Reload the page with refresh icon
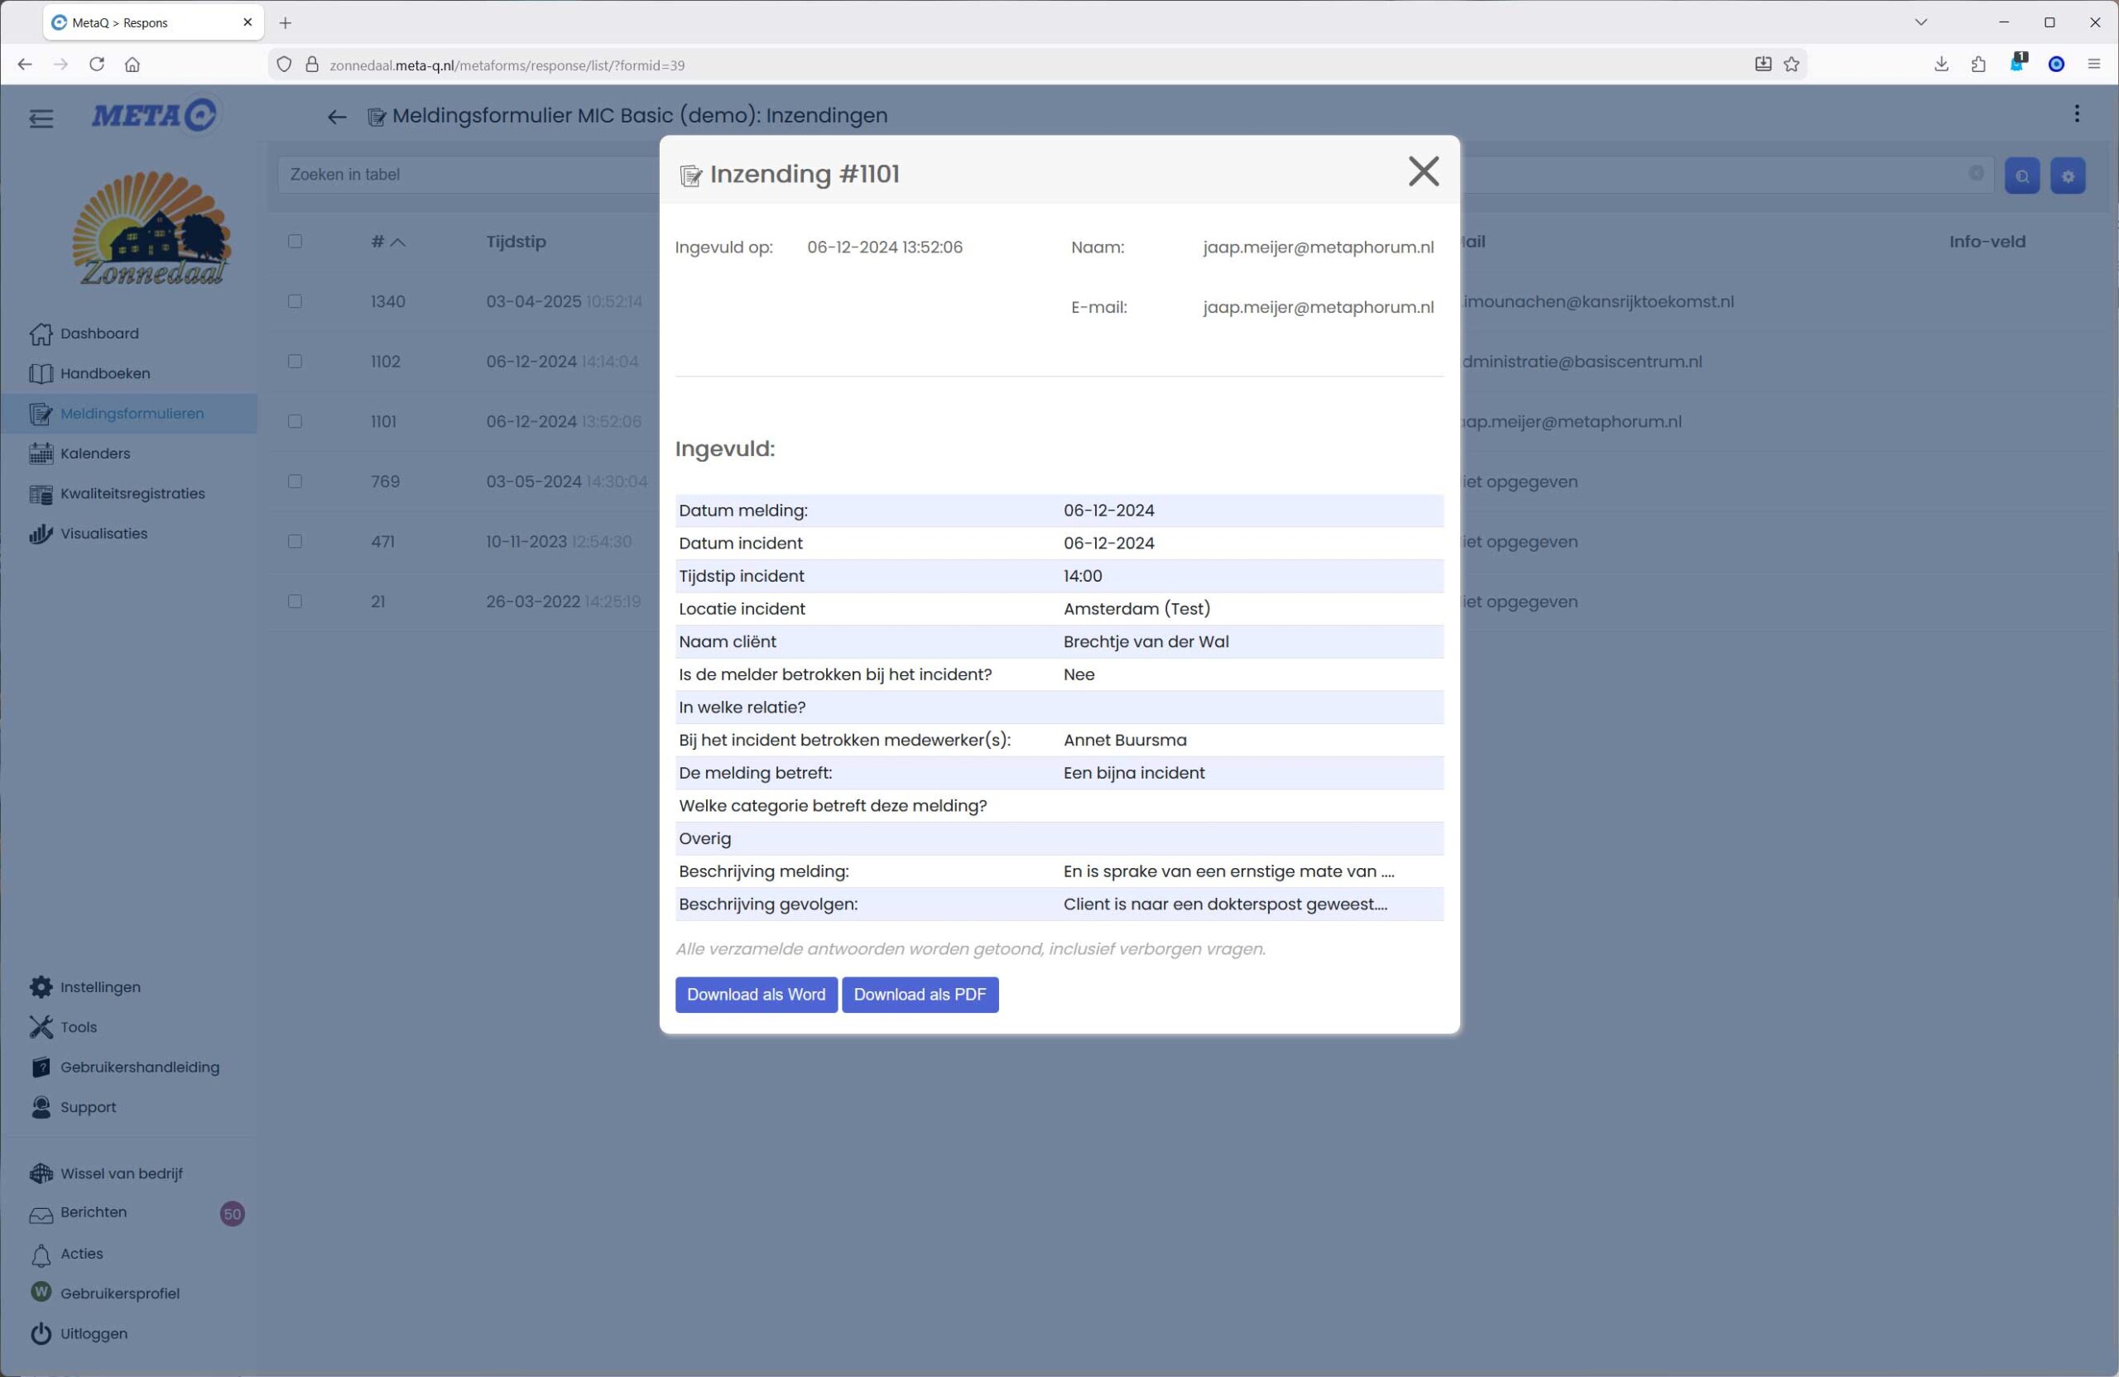 click(x=97, y=64)
